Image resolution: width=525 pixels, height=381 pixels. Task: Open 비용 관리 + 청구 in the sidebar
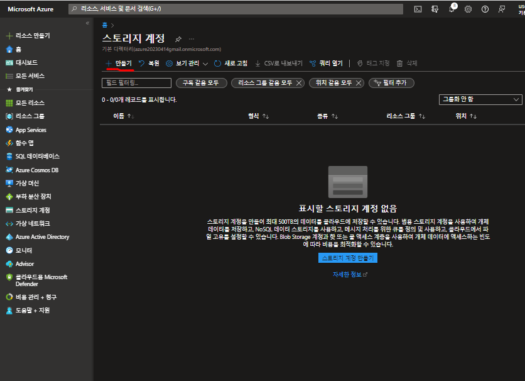pos(31,297)
